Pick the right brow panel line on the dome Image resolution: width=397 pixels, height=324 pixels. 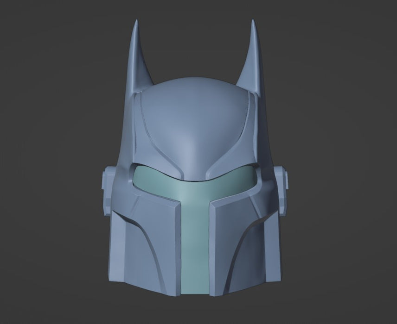(x=238, y=134)
